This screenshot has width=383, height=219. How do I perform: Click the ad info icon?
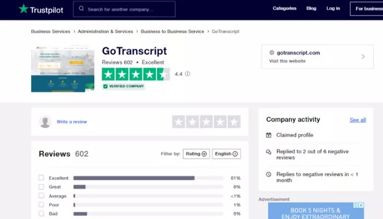tap(356, 205)
